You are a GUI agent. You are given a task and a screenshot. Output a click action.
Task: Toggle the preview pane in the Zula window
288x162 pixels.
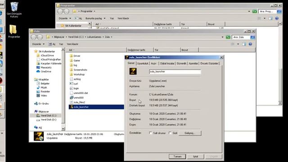tap(244, 44)
